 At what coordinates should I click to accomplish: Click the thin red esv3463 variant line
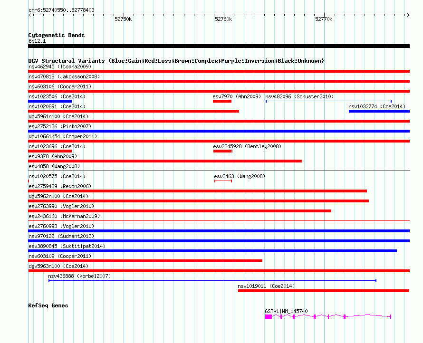coord(223,181)
